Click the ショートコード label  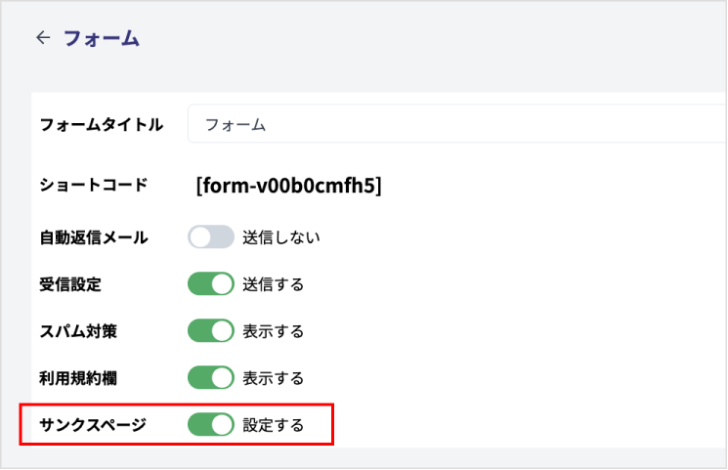(93, 185)
